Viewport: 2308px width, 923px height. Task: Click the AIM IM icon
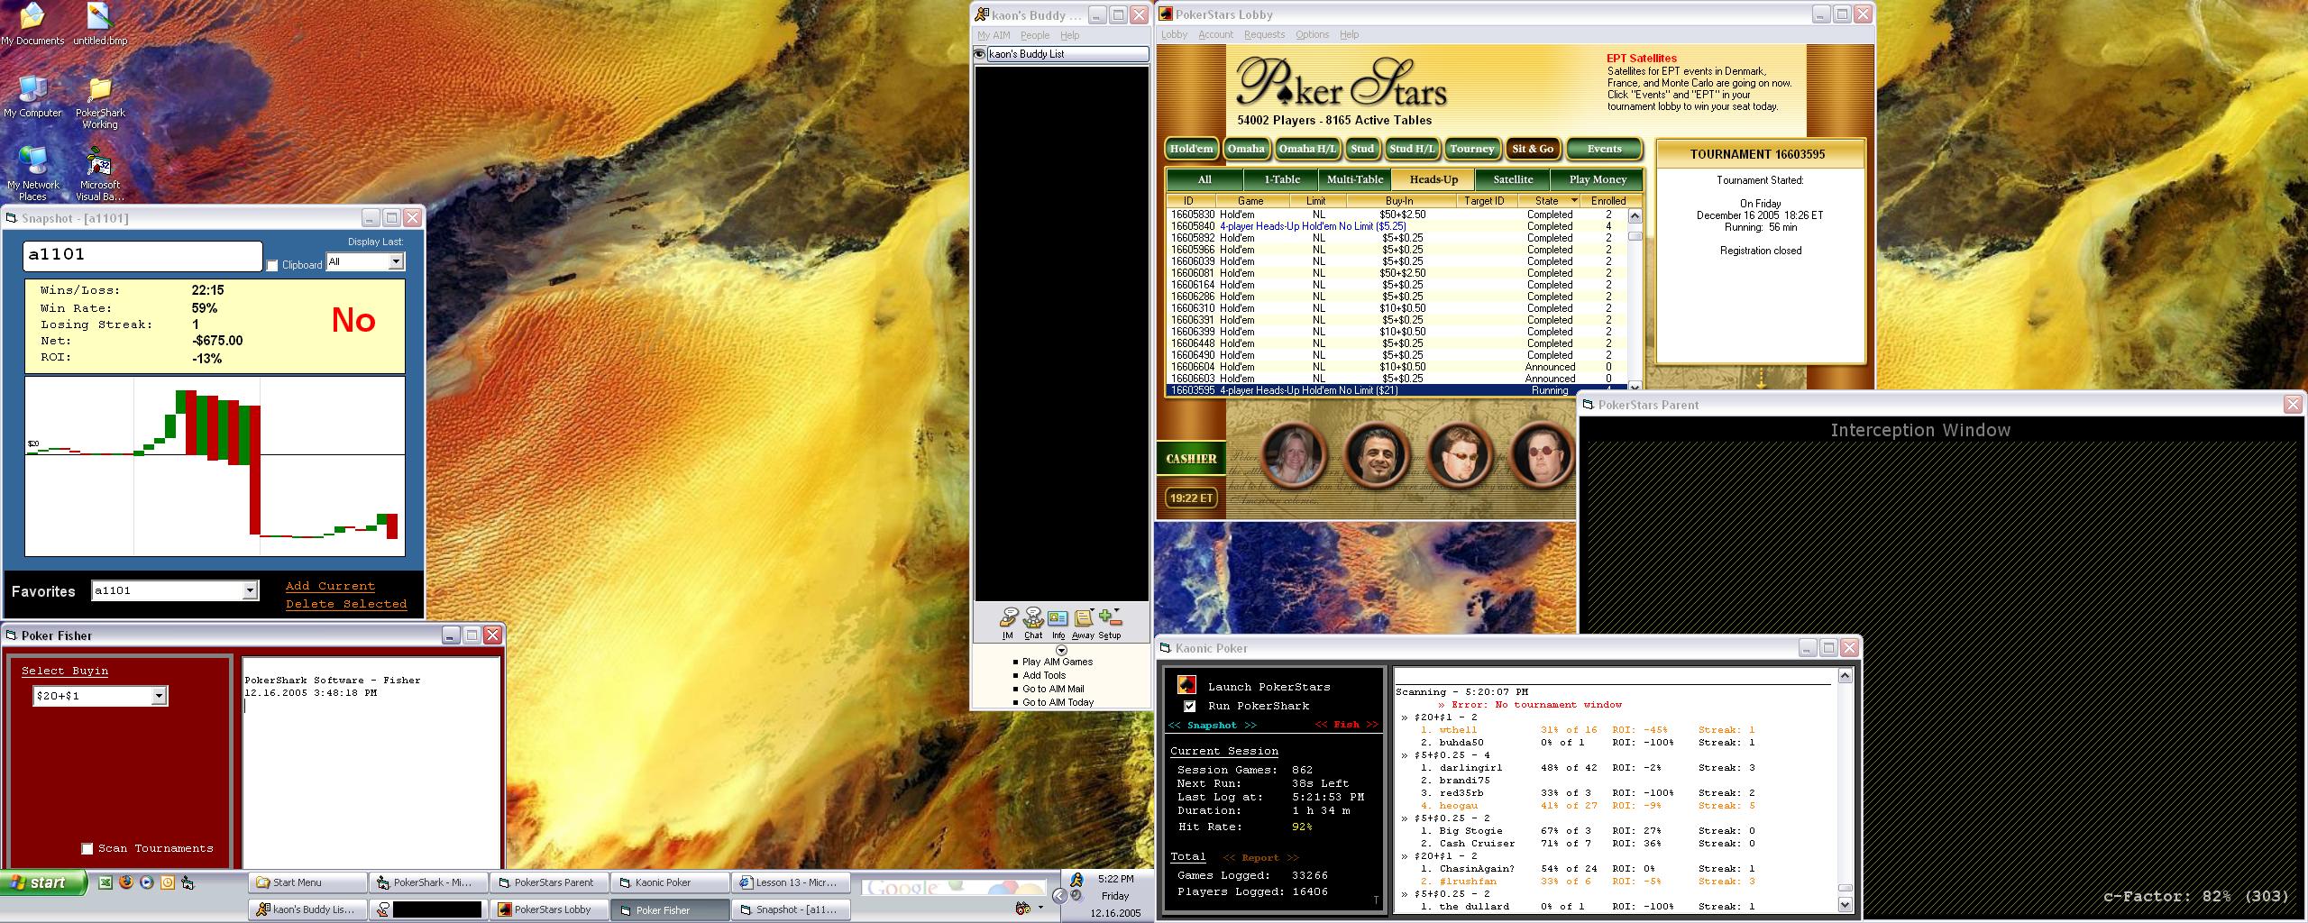tap(1008, 618)
